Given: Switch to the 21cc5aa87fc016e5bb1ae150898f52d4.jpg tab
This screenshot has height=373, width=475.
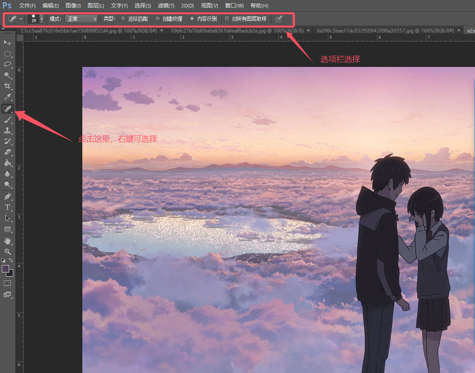Looking at the screenshot, I should click(x=89, y=30).
